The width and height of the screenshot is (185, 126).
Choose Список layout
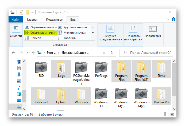[33, 38]
